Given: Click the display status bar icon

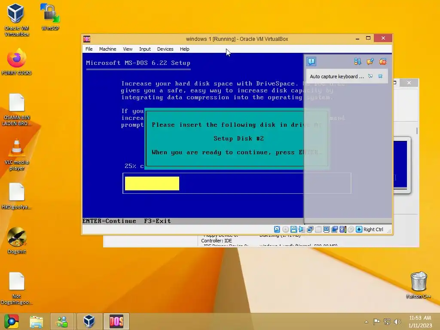Looking at the screenshot, I should (x=326, y=229).
